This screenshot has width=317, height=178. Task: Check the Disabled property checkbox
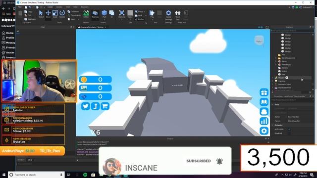pyautogui.click(x=289, y=133)
